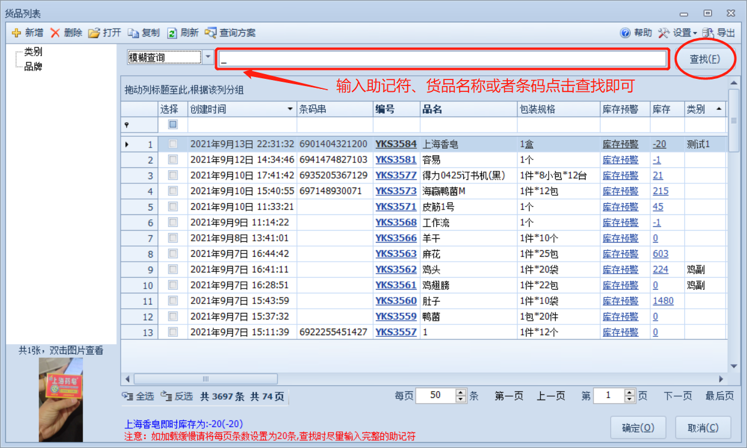The image size is (747, 448).
Task: Expand the 模糊查询 query mode dropdown arrow
Action: click(208, 57)
